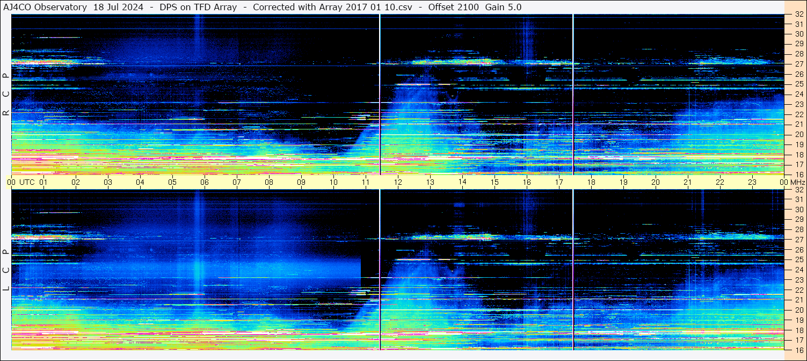Click "16" frequency tick of lower LCP panel
807x361 pixels.
click(x=798, y=350)
